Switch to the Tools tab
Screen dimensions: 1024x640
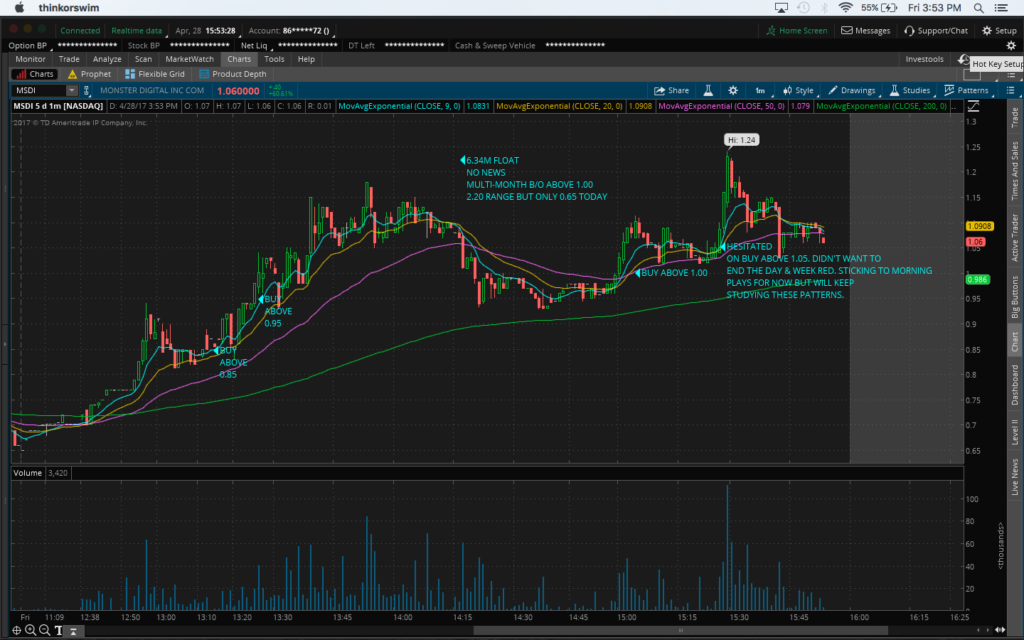point(274,59)
